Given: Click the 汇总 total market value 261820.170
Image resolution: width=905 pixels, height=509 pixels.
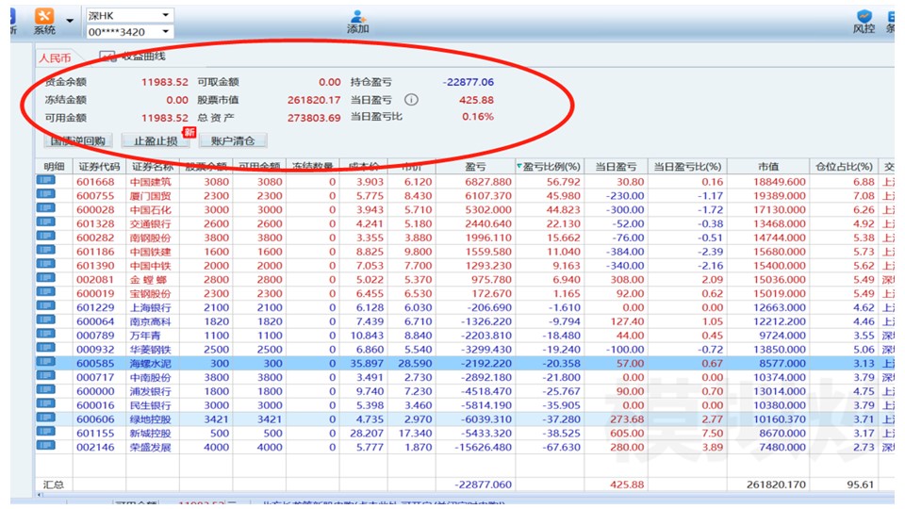Looking at the screenshot, I should 776,484.
